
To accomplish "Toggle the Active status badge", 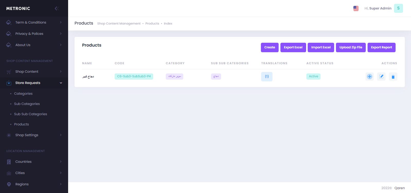I will click(x=313, y=77).
